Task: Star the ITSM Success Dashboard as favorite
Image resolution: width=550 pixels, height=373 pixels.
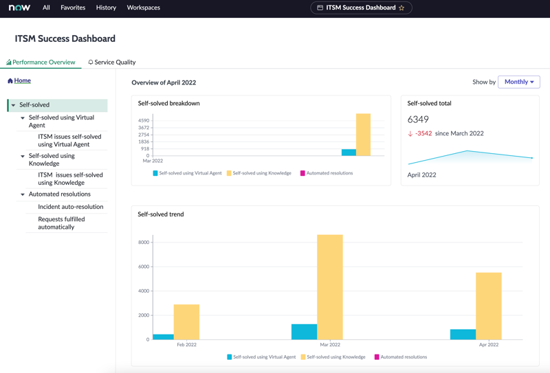Action: (x=401, y=8)
